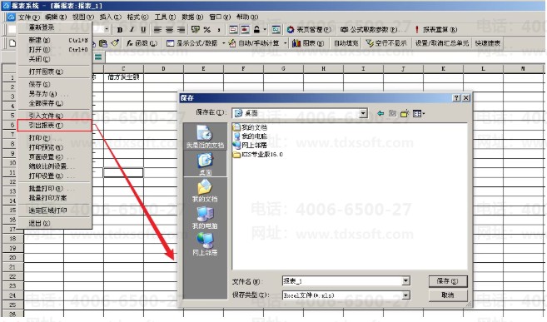Select the KIS专业版16.0 folder in the file list
This screenshot has height=322, width=547.
[x=258, y=155]
